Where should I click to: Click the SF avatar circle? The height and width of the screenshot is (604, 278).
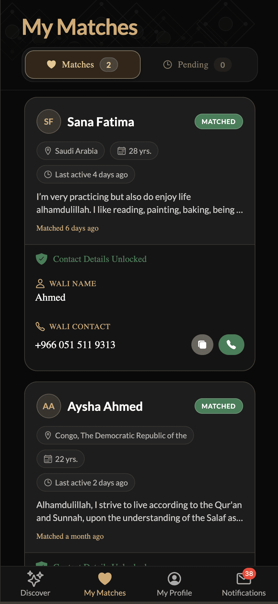tap(49, 122)
